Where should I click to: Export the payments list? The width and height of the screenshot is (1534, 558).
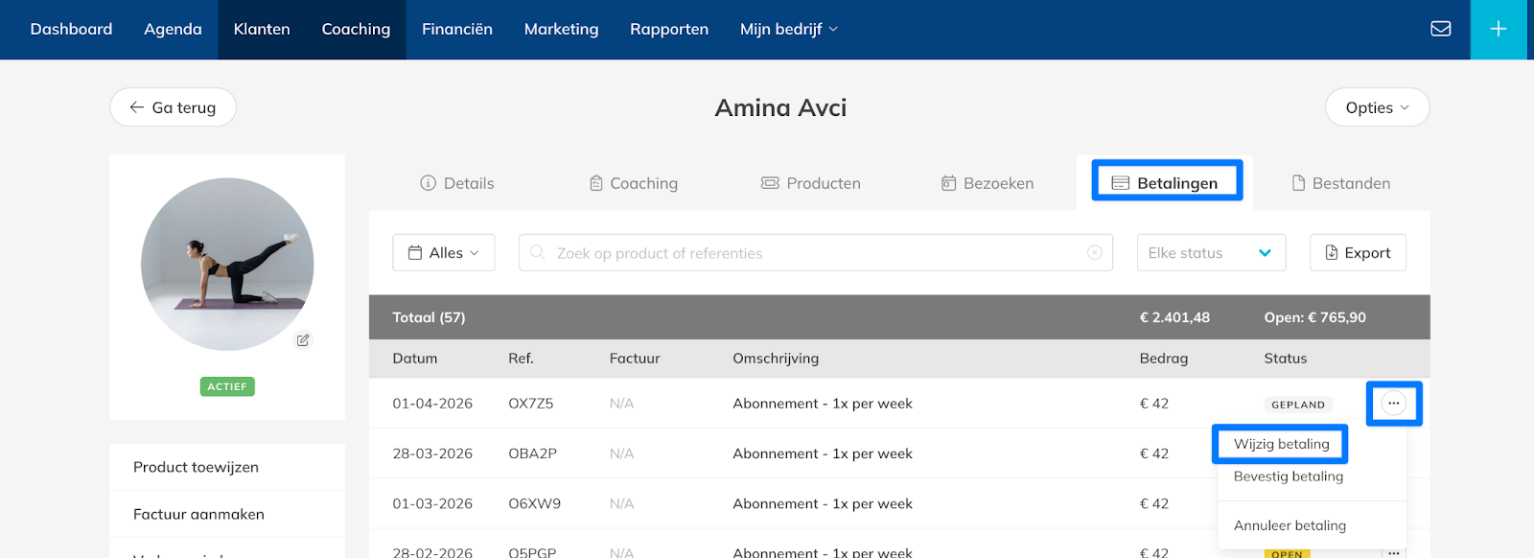pyautogui.click(x=1358, y=253)
